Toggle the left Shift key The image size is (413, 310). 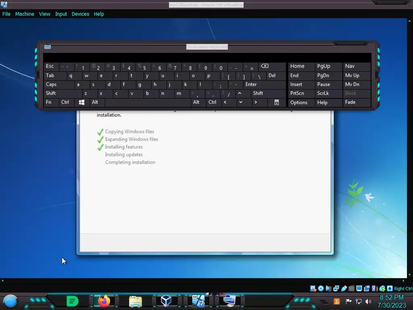point(63,93)
